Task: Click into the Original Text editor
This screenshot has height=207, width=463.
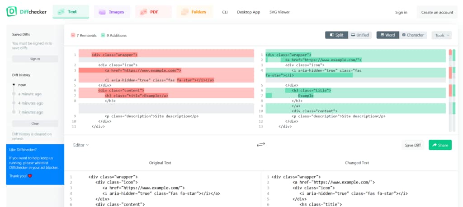Action: coord(162,189)
